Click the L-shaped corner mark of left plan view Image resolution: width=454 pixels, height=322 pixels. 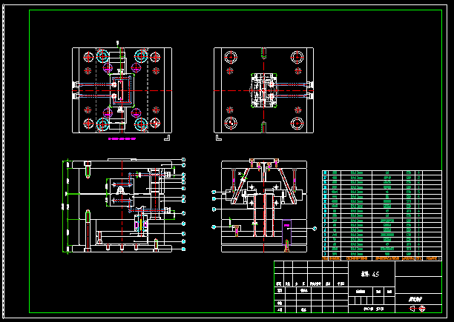pos(167,138)
